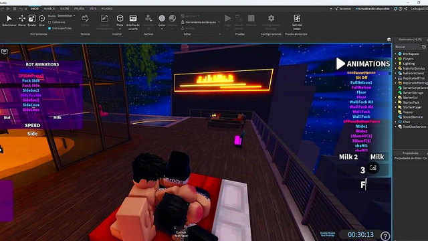The image size is (428, 241).
Task: Open the Color dropdown arrow
Action: pyautogui.click(x=162, y=29)
